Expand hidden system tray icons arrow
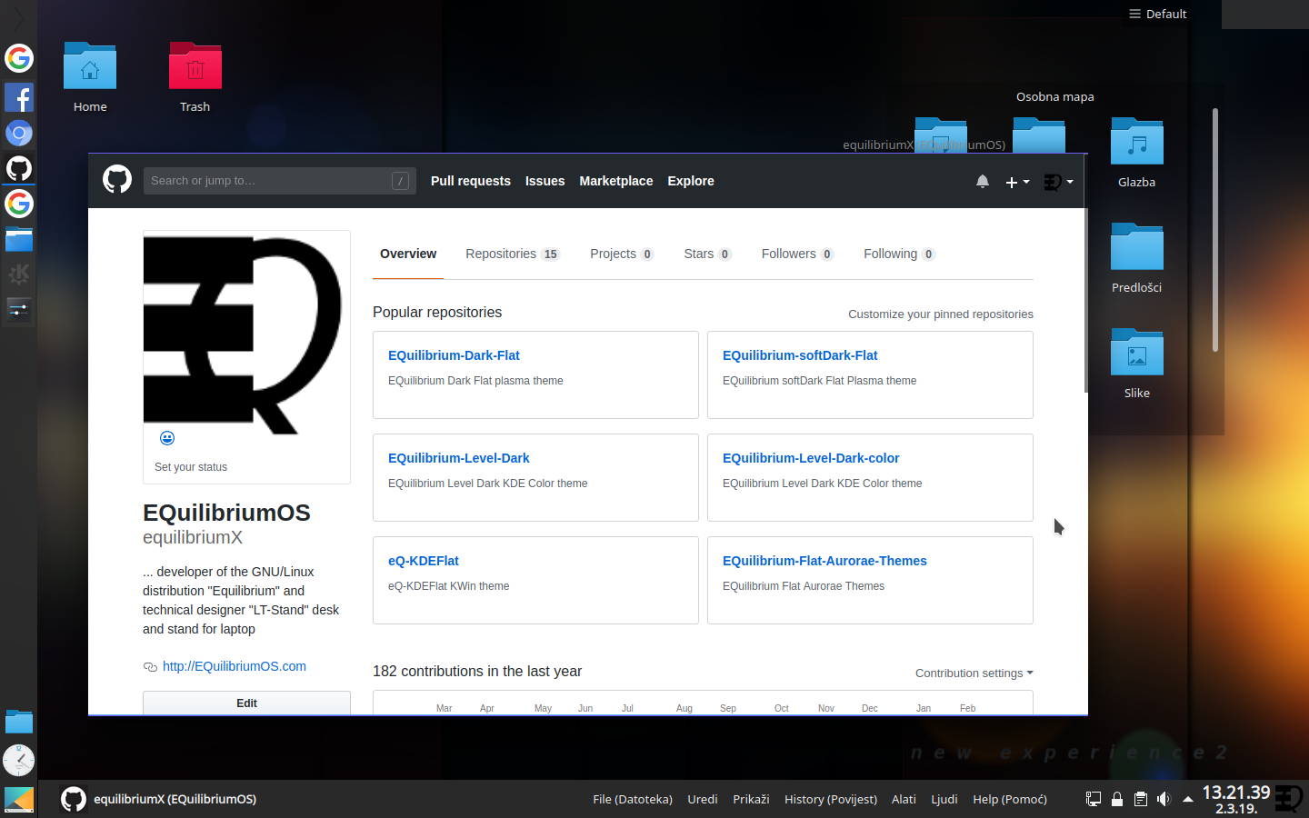The width and height of the screenshot is (1309, 818). 1187,800
